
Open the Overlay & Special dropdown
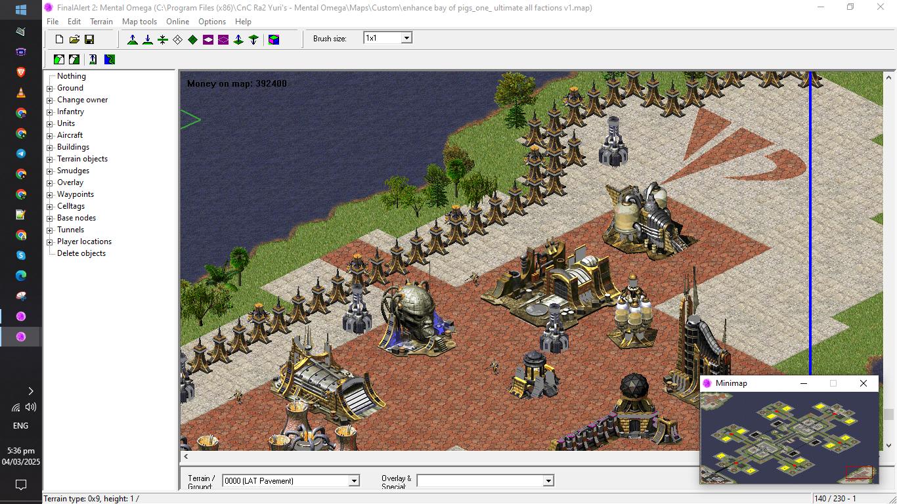click(548, 481)
